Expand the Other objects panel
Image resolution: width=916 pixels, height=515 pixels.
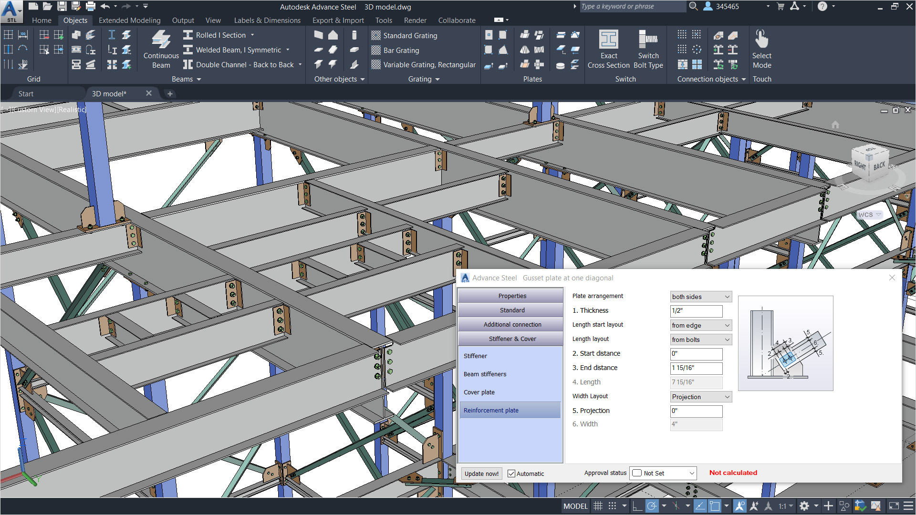(339, 79)
